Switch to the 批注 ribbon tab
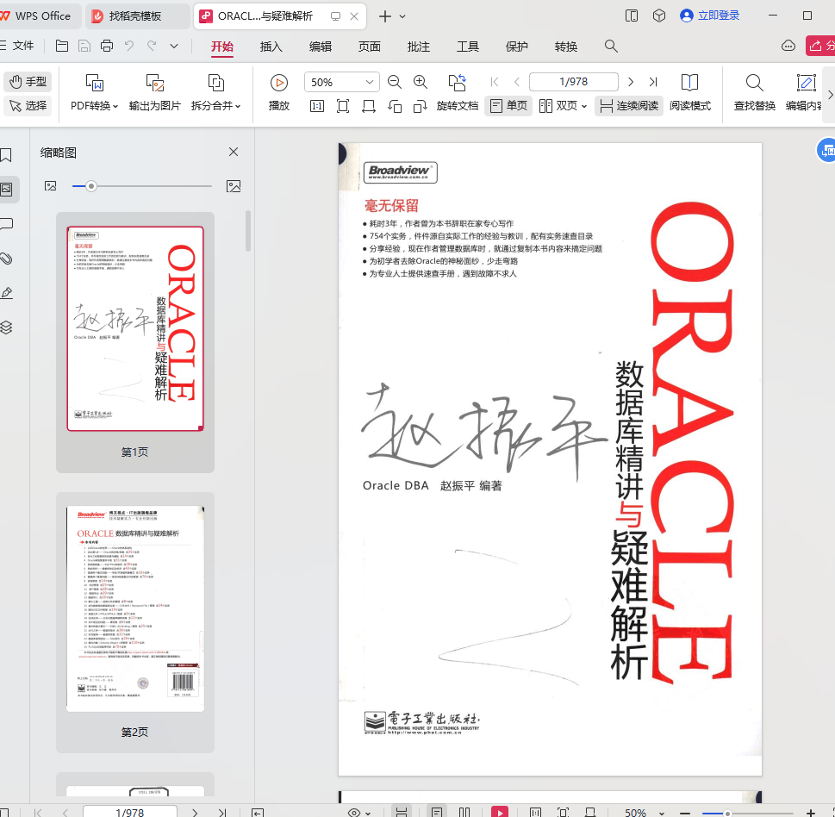This screenshot has height=817, width=835. pos(419,47)
